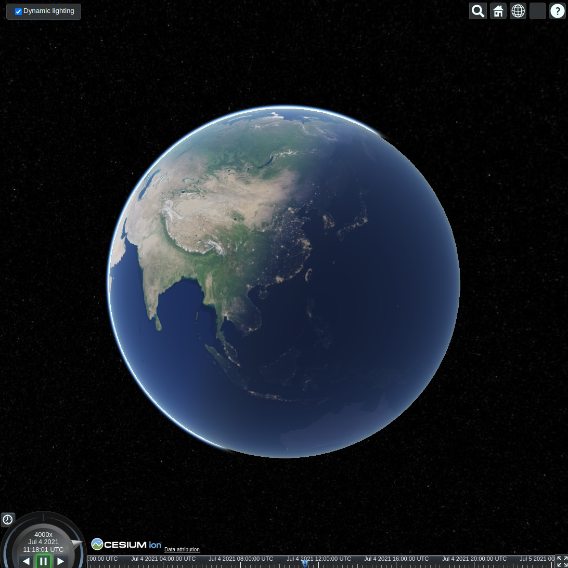Open the Cesium ion logo link
The height and width of the screenshot is (568, 568).
[126, 544]
